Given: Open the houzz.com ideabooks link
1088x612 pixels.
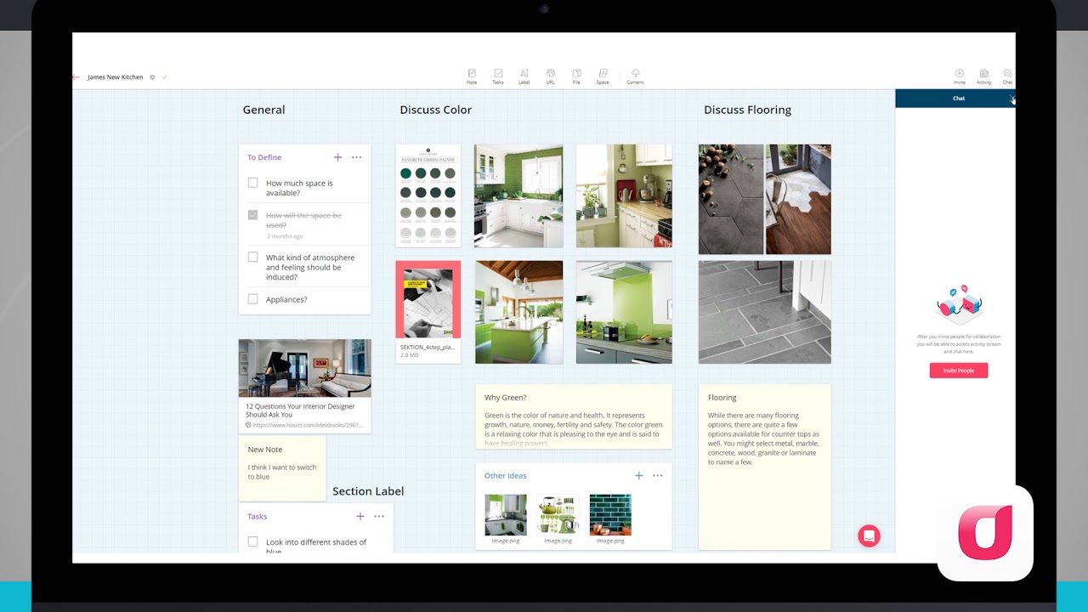Looking at the screenshot, I should coord(308,425).
